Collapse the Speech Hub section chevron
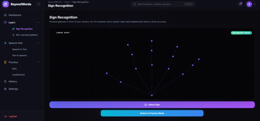The height and width of the screenshot is (121, 260). tap(38, 43)
